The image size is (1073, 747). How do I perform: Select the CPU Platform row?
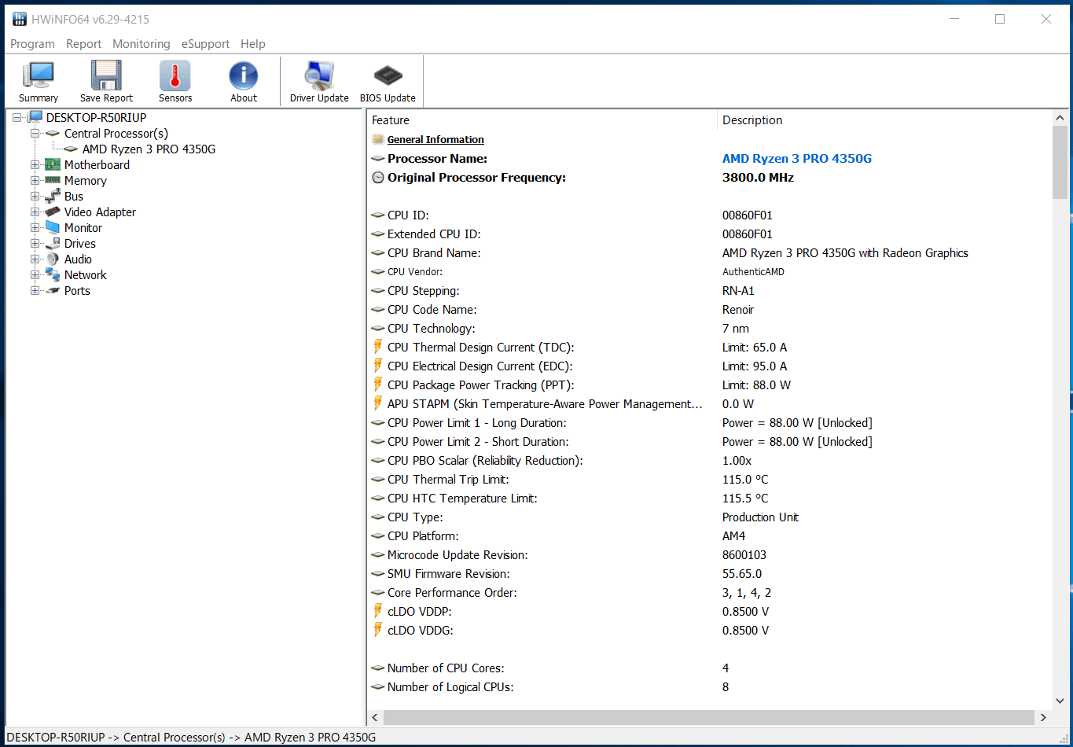click(710, 535)
